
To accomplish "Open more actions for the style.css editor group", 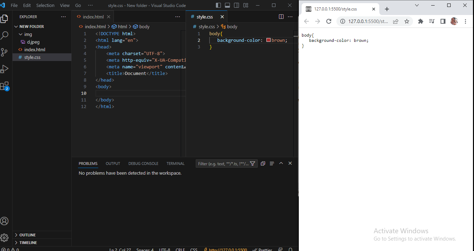I will click(x=290, y=17).
